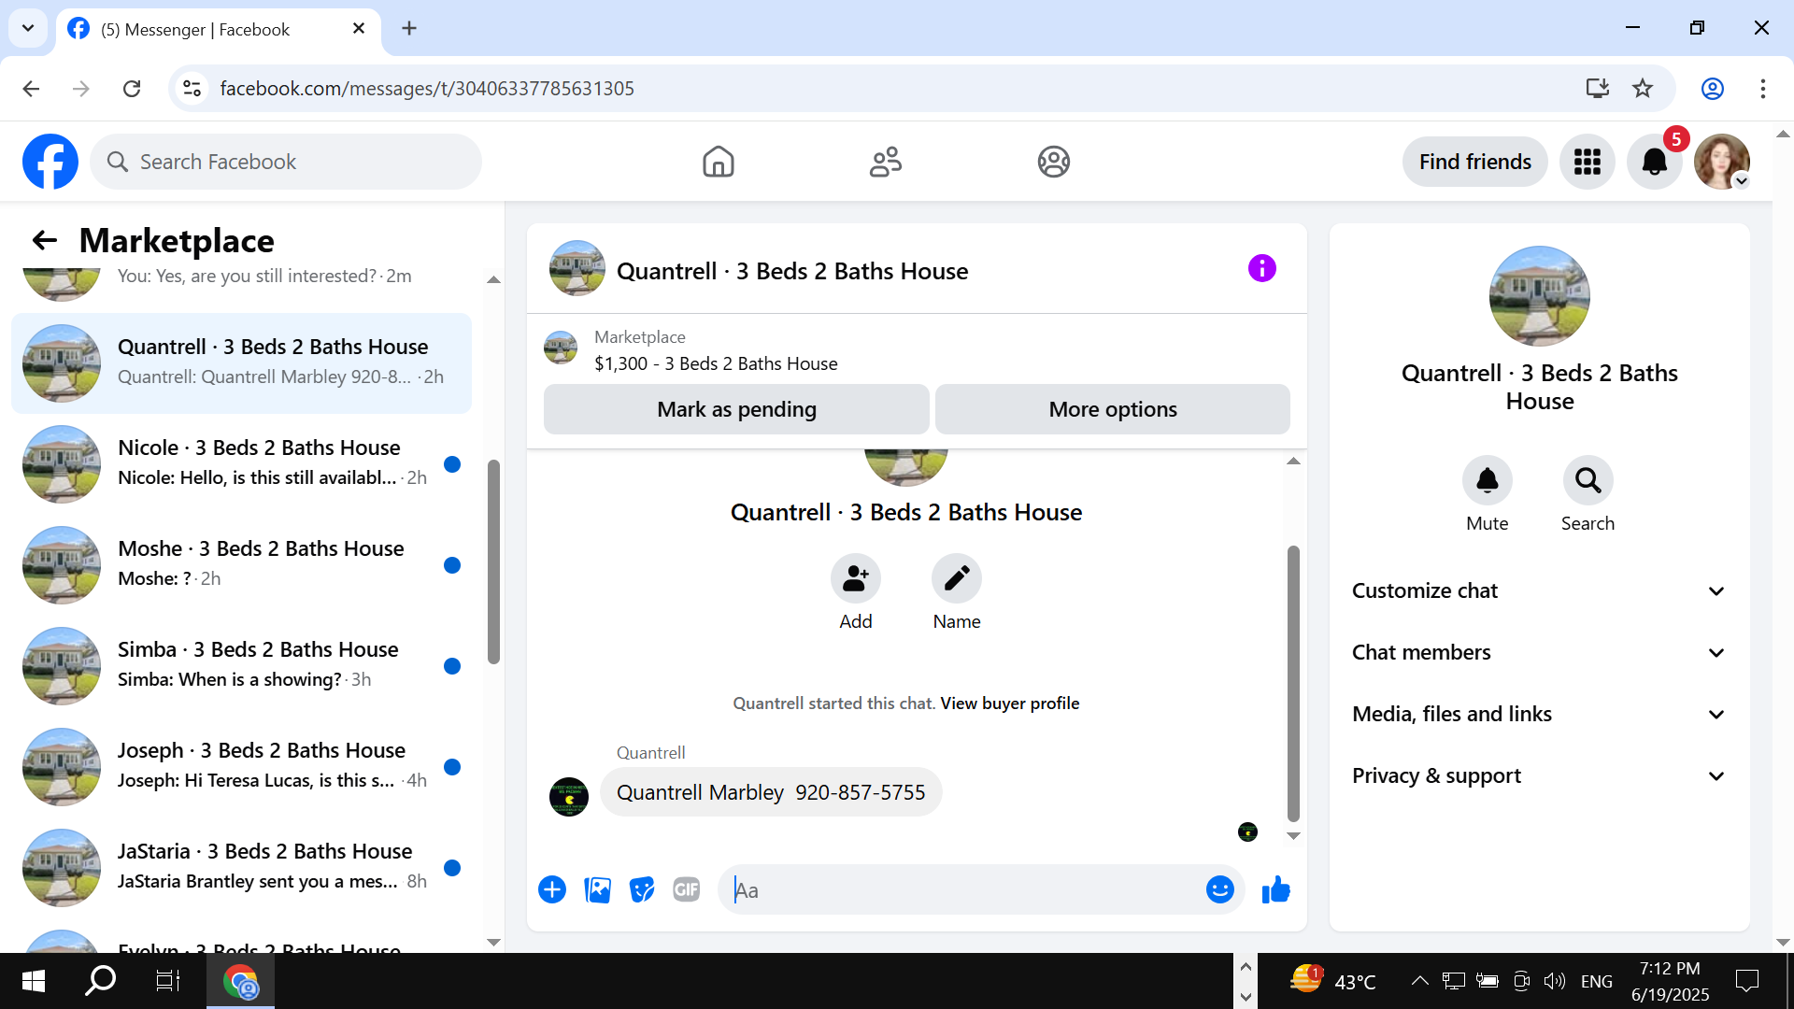1794x1009 pixels.
Task: Navigate back in the browser
Action: click(31, 88)
